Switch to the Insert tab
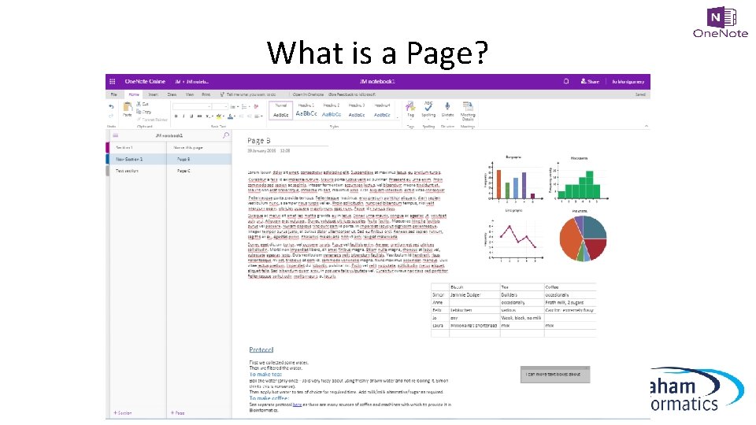This screenshot has height=425, width=756. 154,94
